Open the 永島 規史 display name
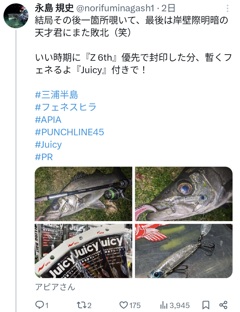 [x=54, y=8]
